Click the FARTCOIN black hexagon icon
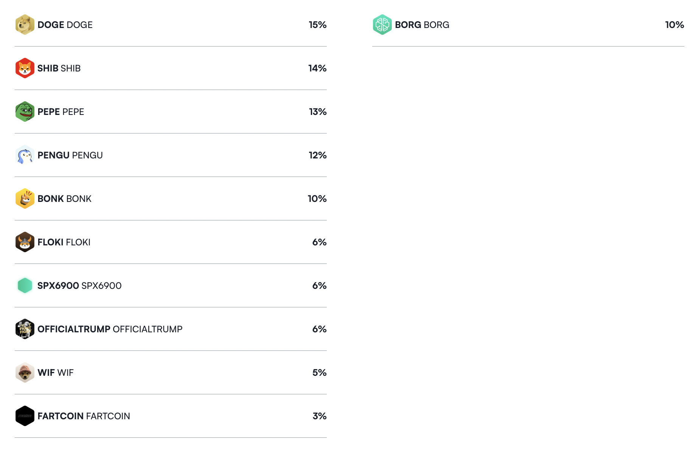This screenshot has width=699, height=462. 25,416
